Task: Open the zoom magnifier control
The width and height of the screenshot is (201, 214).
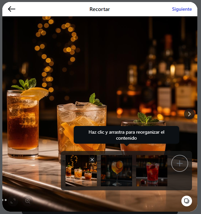Action: pyautogui.click(x=28, y=201)
